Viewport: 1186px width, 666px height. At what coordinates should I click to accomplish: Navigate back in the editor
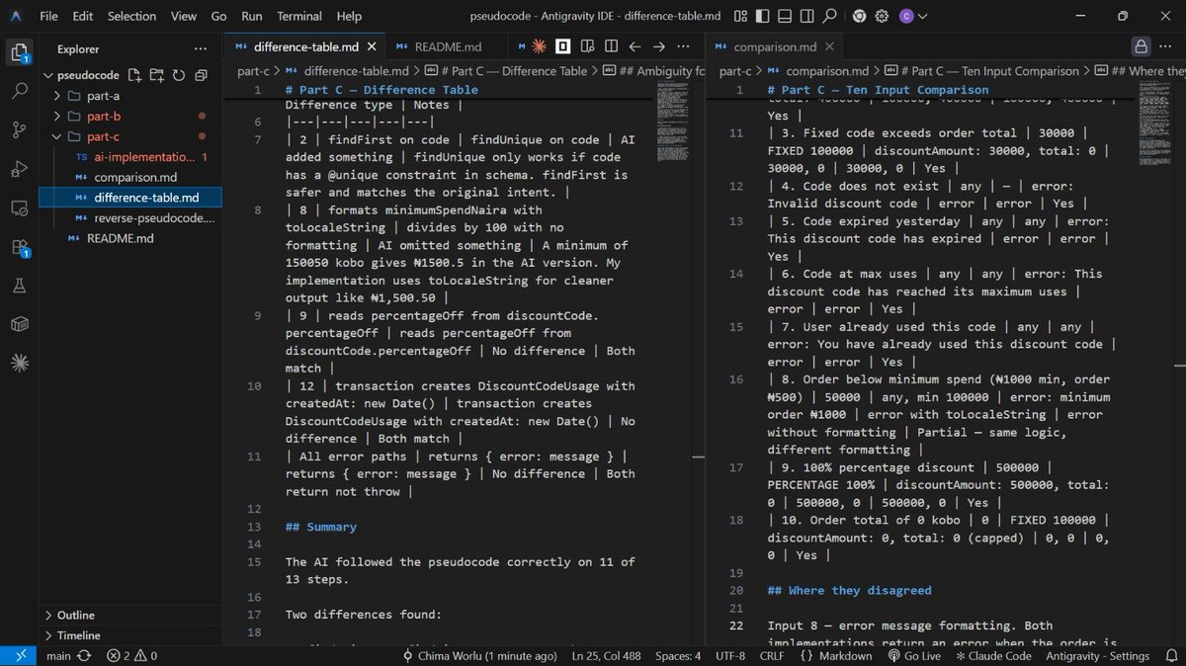pyautogui.click(x=635, y=45)
